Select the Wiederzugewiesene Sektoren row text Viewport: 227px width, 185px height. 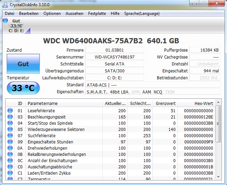click(56, 129)
